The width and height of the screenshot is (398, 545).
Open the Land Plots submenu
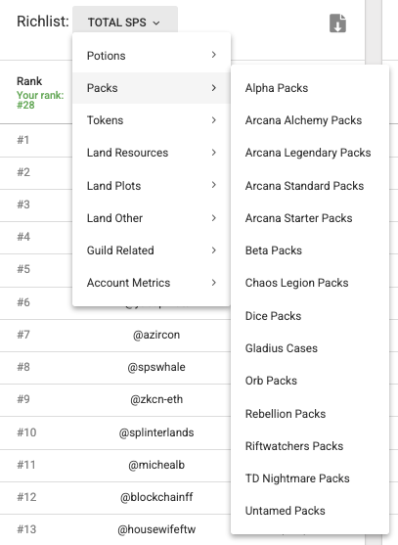coord(152,185)
